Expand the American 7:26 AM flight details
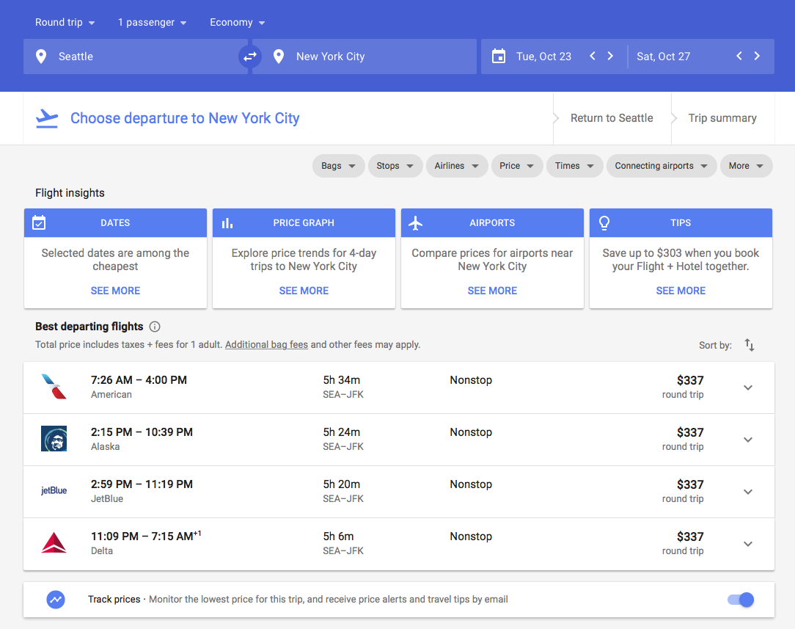 click(x=748, y=388)
